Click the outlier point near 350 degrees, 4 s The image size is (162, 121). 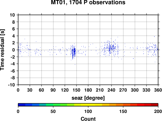(154, 37)
